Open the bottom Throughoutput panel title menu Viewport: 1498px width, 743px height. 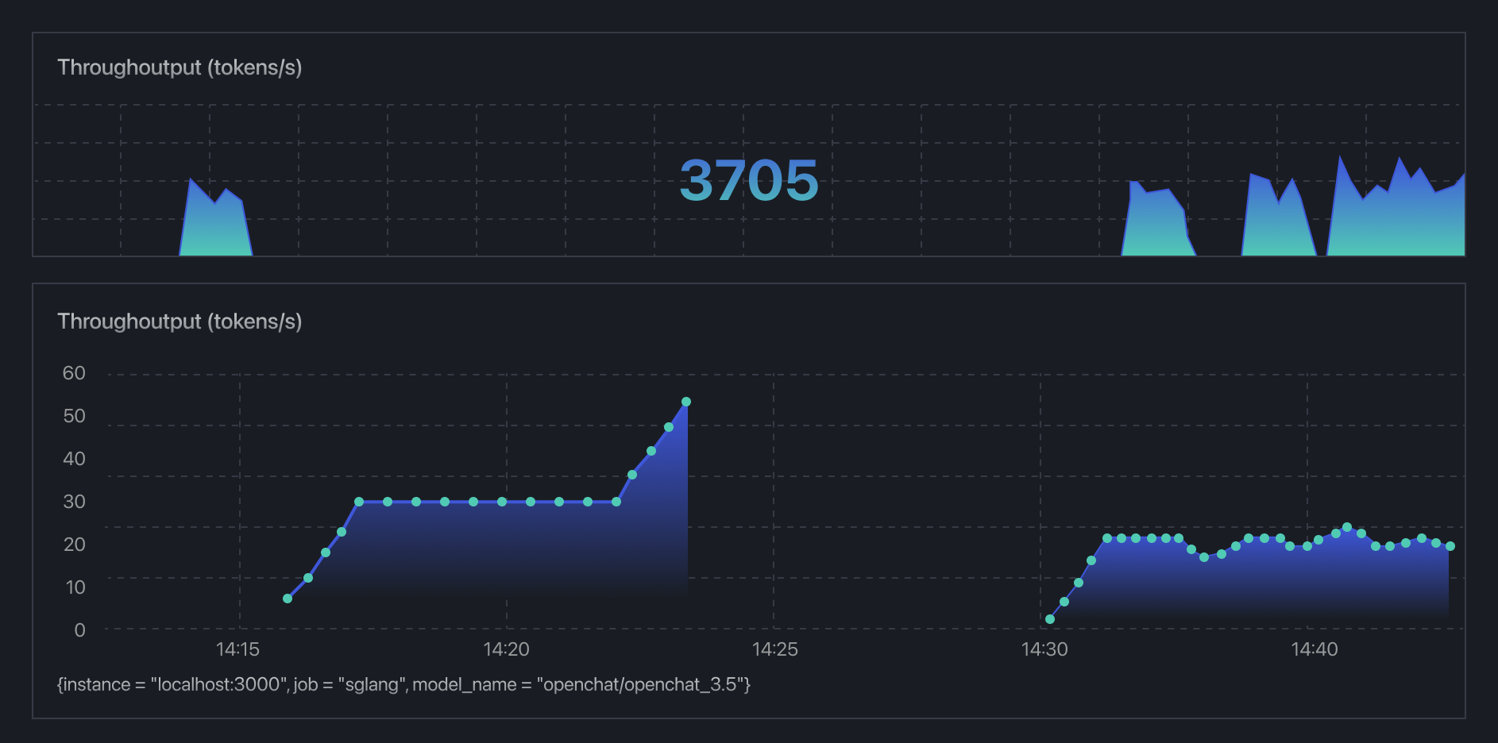coord(180,321)
